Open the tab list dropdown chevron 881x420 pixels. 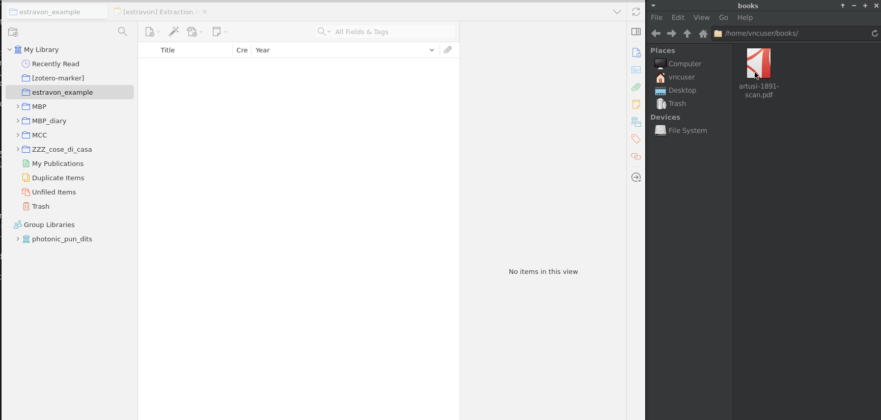point(617,12)
